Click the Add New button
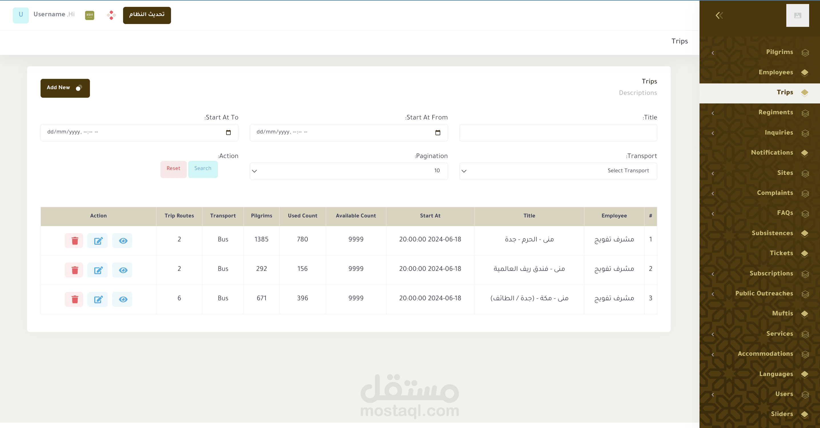Viewport: 820px width, 428px height. 65,88
